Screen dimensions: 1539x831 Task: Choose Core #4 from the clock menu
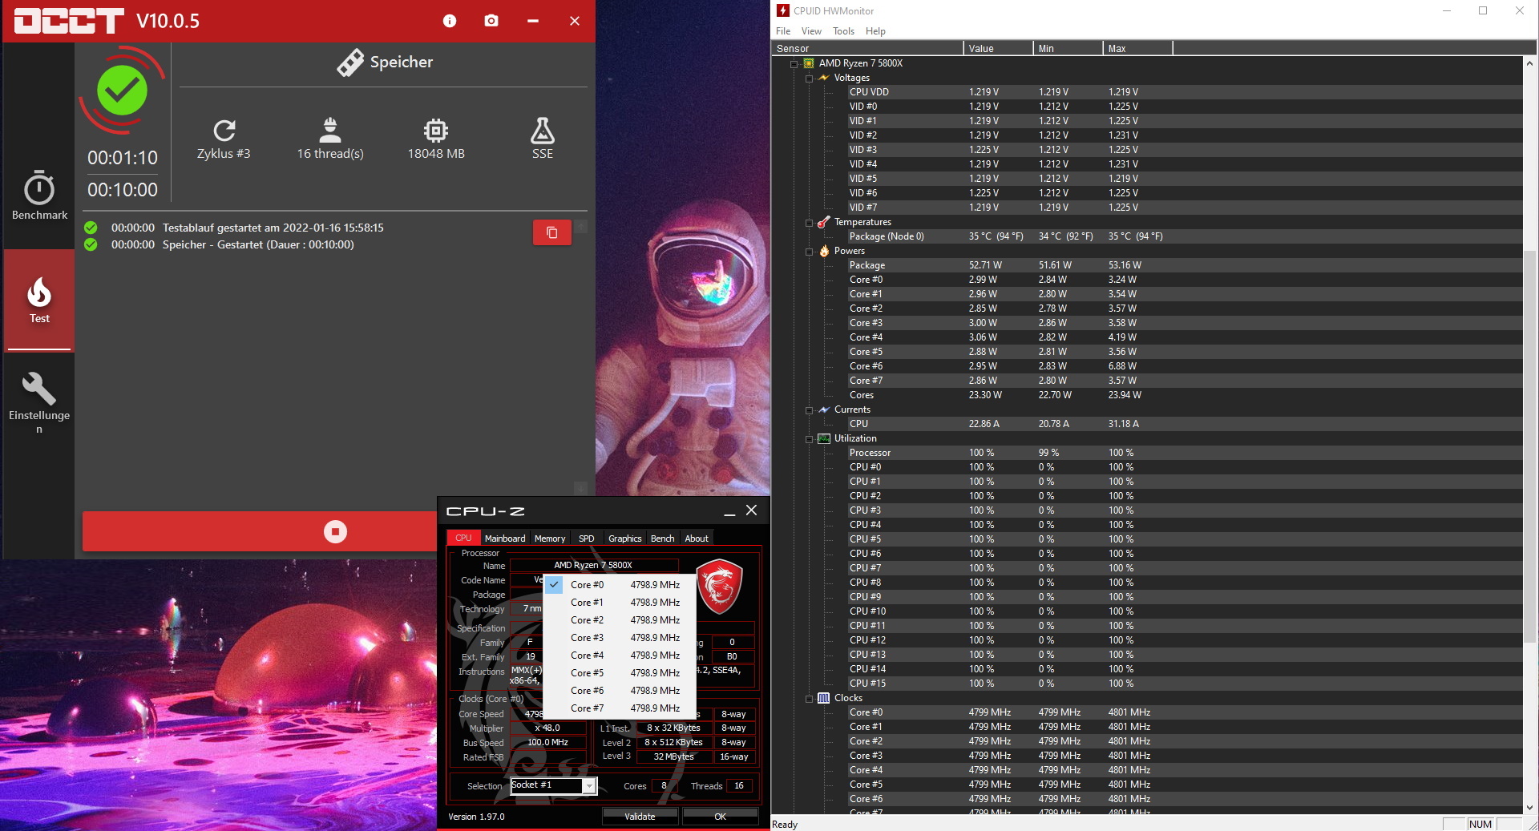[x=620, y=656]
